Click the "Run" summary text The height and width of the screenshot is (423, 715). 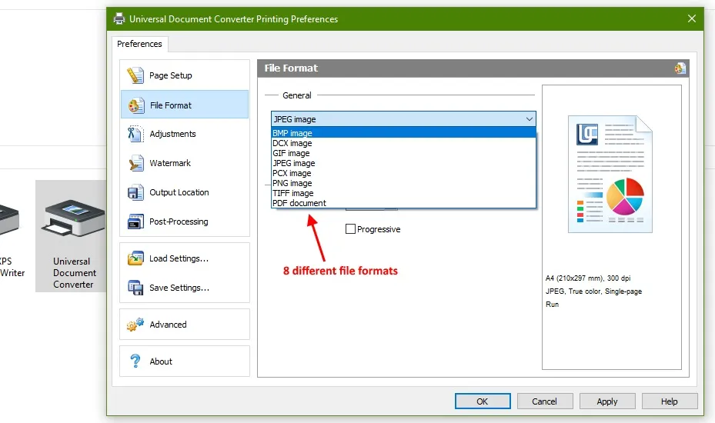(x=552, y=304)
